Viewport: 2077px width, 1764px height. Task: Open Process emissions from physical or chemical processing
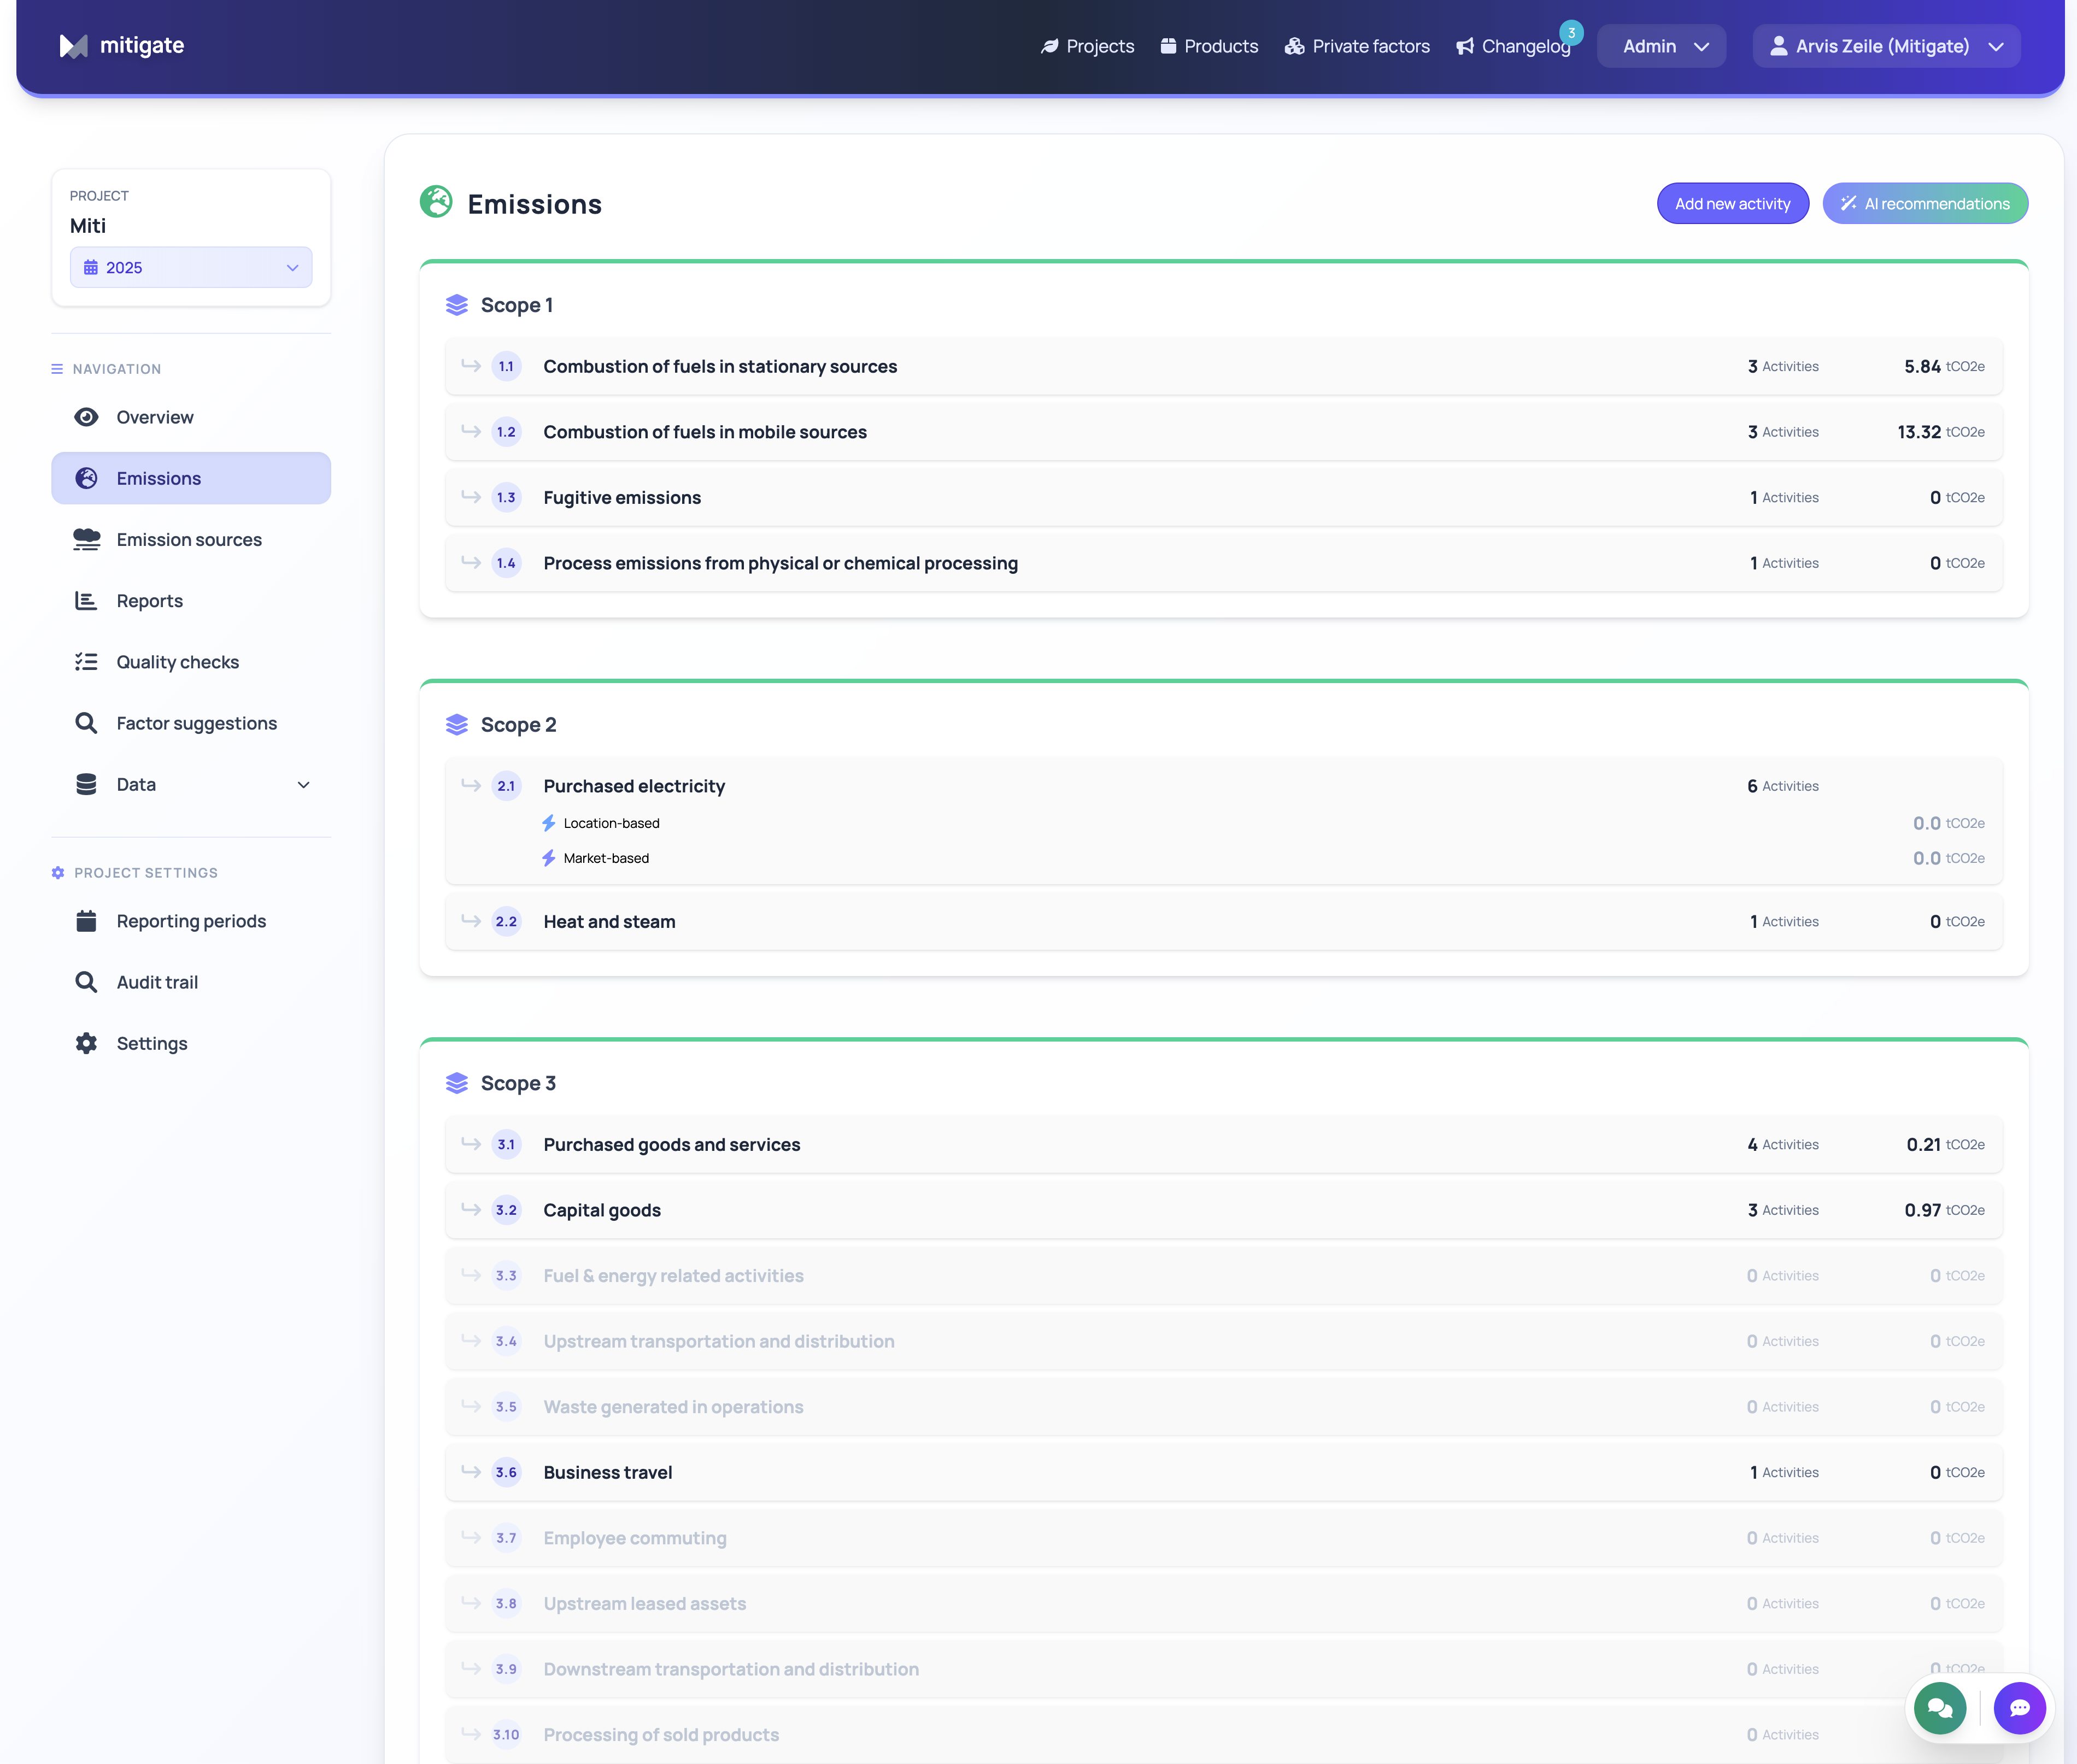[1224, 563]
